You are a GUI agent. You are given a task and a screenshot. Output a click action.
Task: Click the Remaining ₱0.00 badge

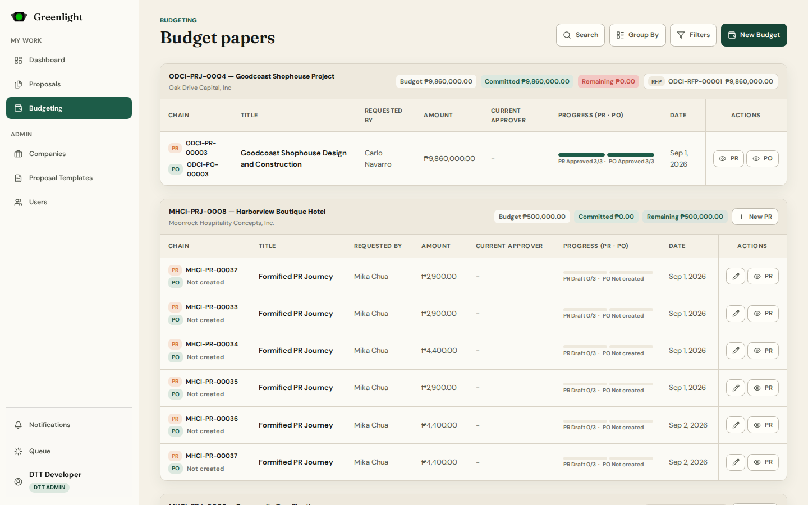[608, 81]
